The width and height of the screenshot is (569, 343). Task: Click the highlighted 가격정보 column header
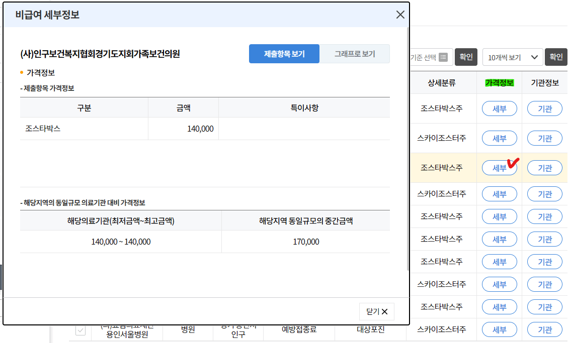[x=500, y=82]
